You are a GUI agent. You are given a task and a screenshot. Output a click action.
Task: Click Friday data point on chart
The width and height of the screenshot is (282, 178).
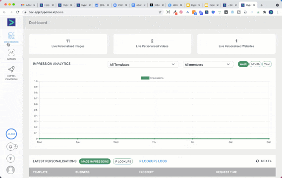point(192,138)
